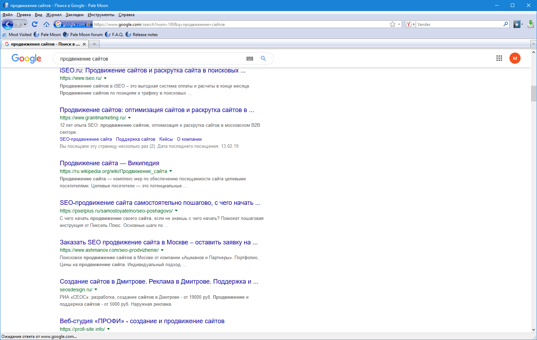537x340 pixels.
Task: Expand the seosdesign.ru URL dropdown arrow
Action: (x=96, y=290)
